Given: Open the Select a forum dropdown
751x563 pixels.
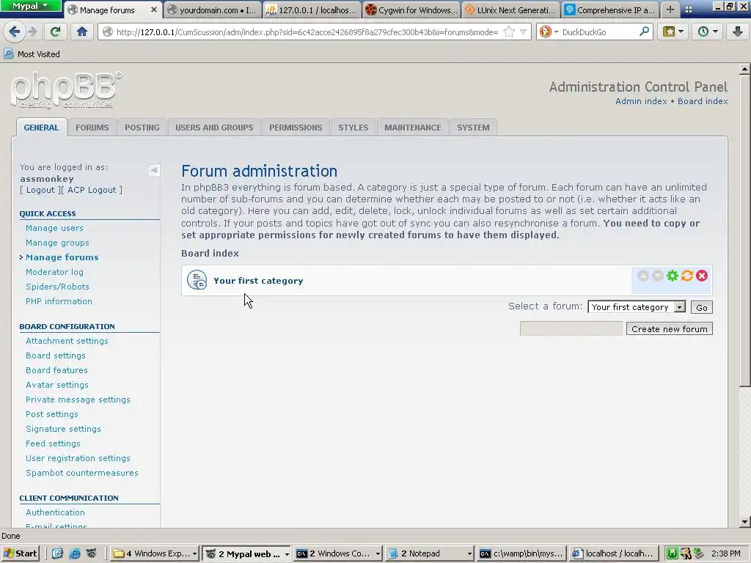Looking at the screenshot, I should (637, 307).
